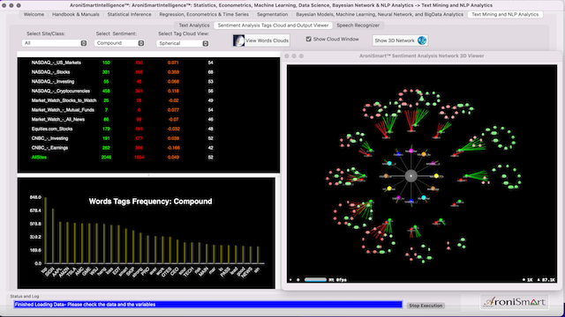Click the globe icon on Show 3D Network
This screenshot has width=565, height=317.
pos(422,41)
